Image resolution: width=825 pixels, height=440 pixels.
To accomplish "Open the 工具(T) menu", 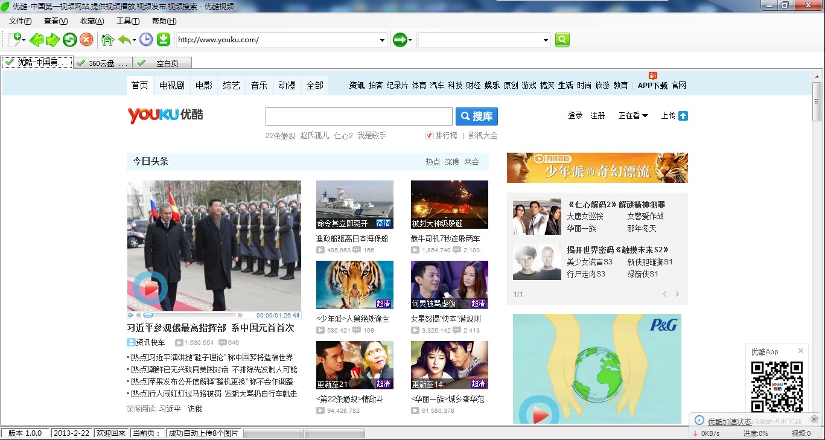I will click(128, 21).
